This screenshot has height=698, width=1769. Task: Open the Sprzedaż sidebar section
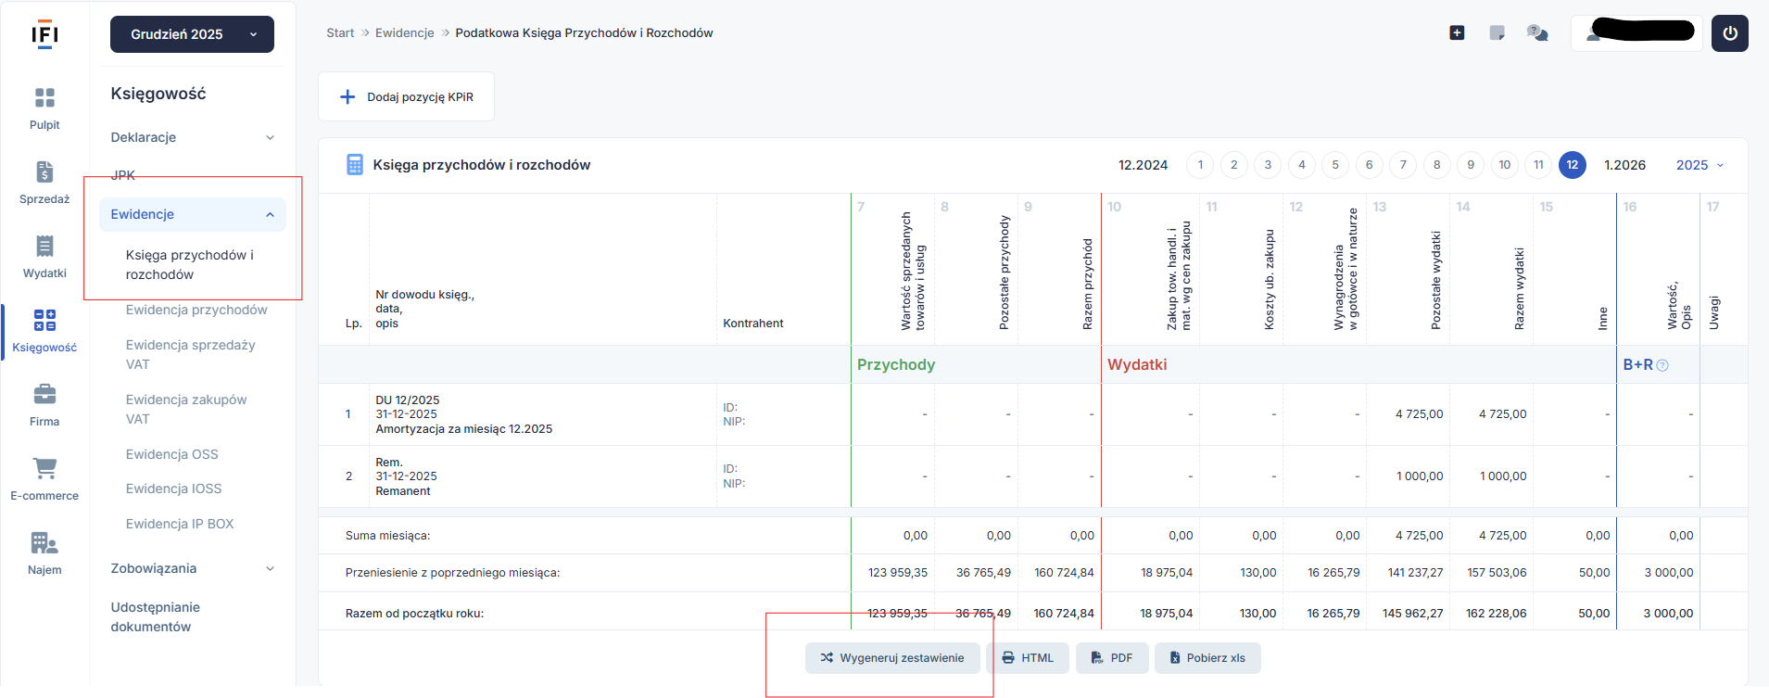(44, 172)
